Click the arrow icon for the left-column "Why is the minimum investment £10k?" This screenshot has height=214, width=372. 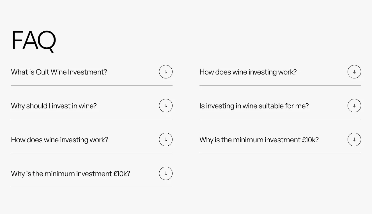166,173
